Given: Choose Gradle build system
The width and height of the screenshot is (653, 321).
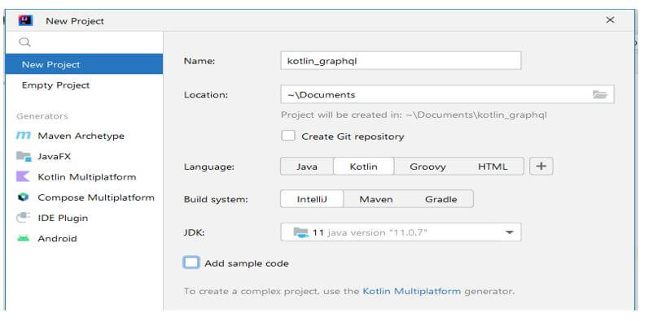Looking at the screenshot, I should tap(441, 199).
